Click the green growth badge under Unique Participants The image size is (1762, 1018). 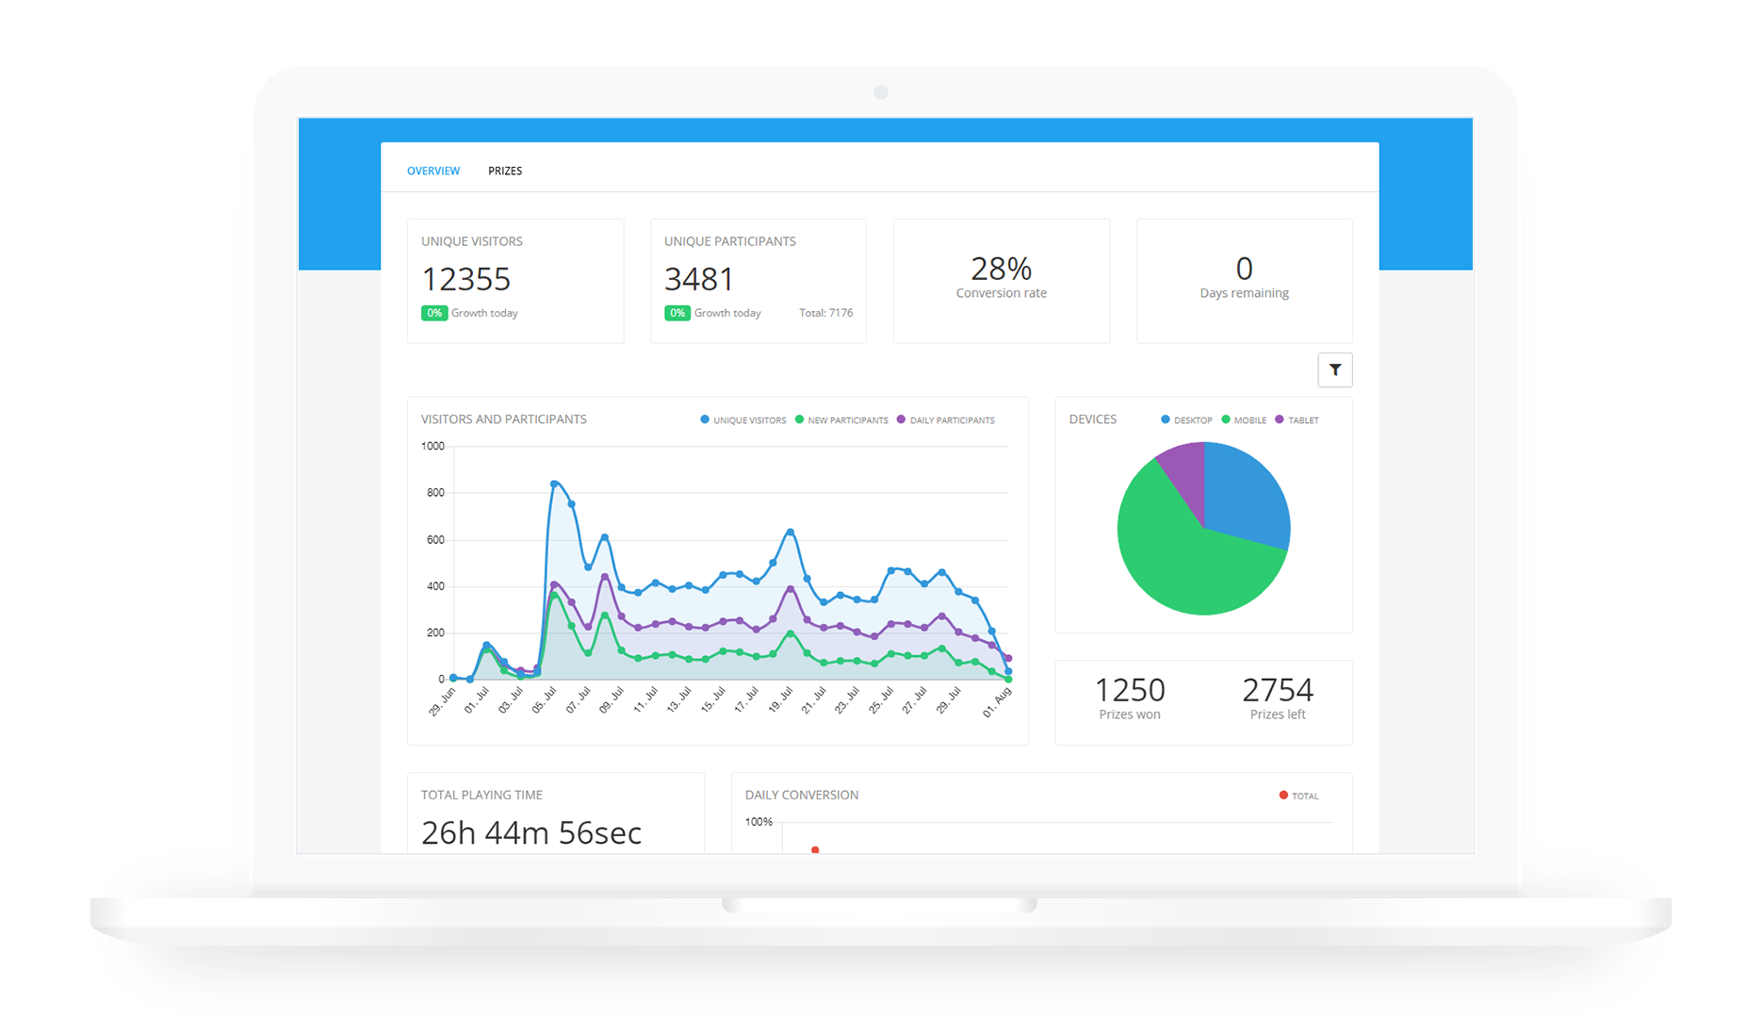point(677,313)
